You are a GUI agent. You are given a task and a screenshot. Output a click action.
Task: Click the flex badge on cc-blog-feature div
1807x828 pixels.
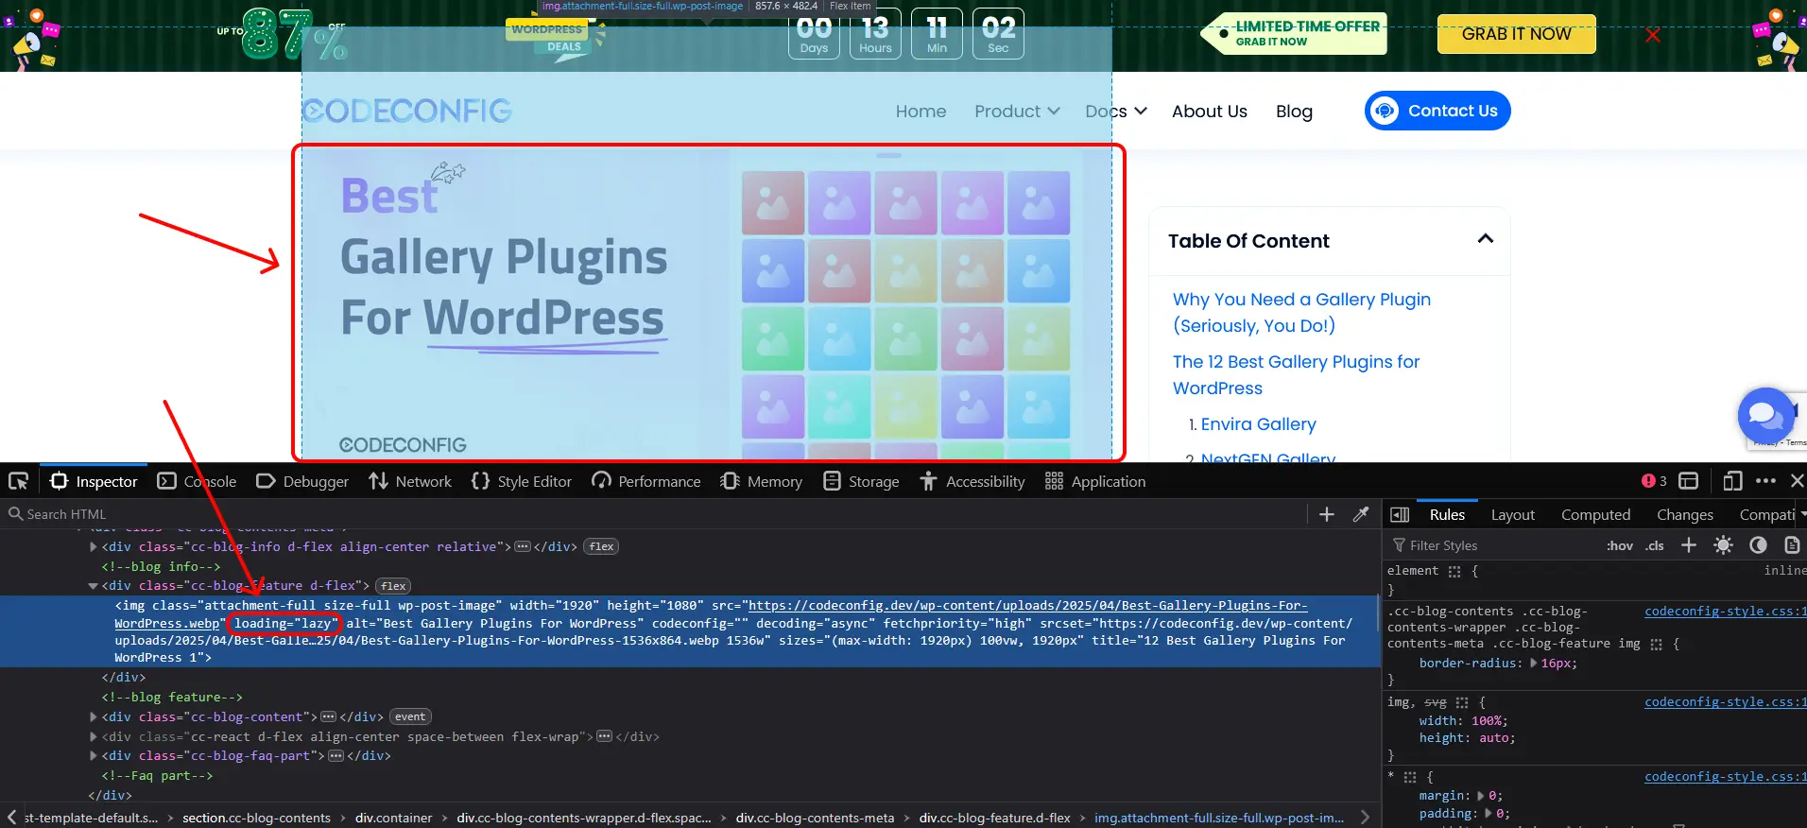393,586
